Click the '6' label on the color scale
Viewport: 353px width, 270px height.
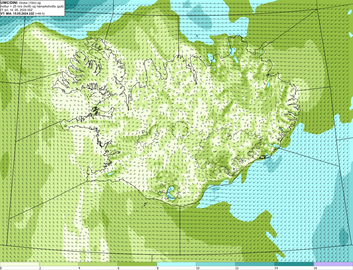click(119, 268)
